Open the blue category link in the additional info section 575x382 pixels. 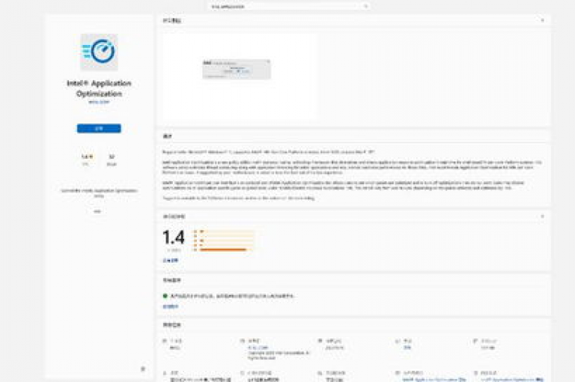(x=407, y=348)
